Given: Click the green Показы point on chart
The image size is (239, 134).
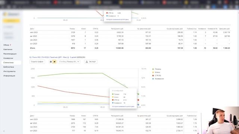Looking at the screenshot, I should (x=138, y=94).
